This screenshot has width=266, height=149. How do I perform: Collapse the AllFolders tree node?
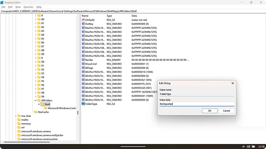[x=35, y=100]
